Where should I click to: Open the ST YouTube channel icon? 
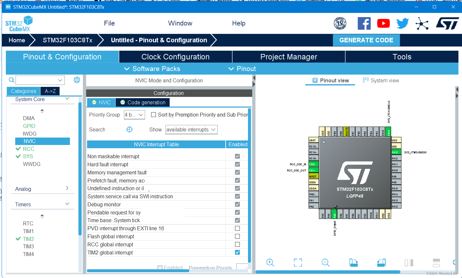tap(383, 23)
